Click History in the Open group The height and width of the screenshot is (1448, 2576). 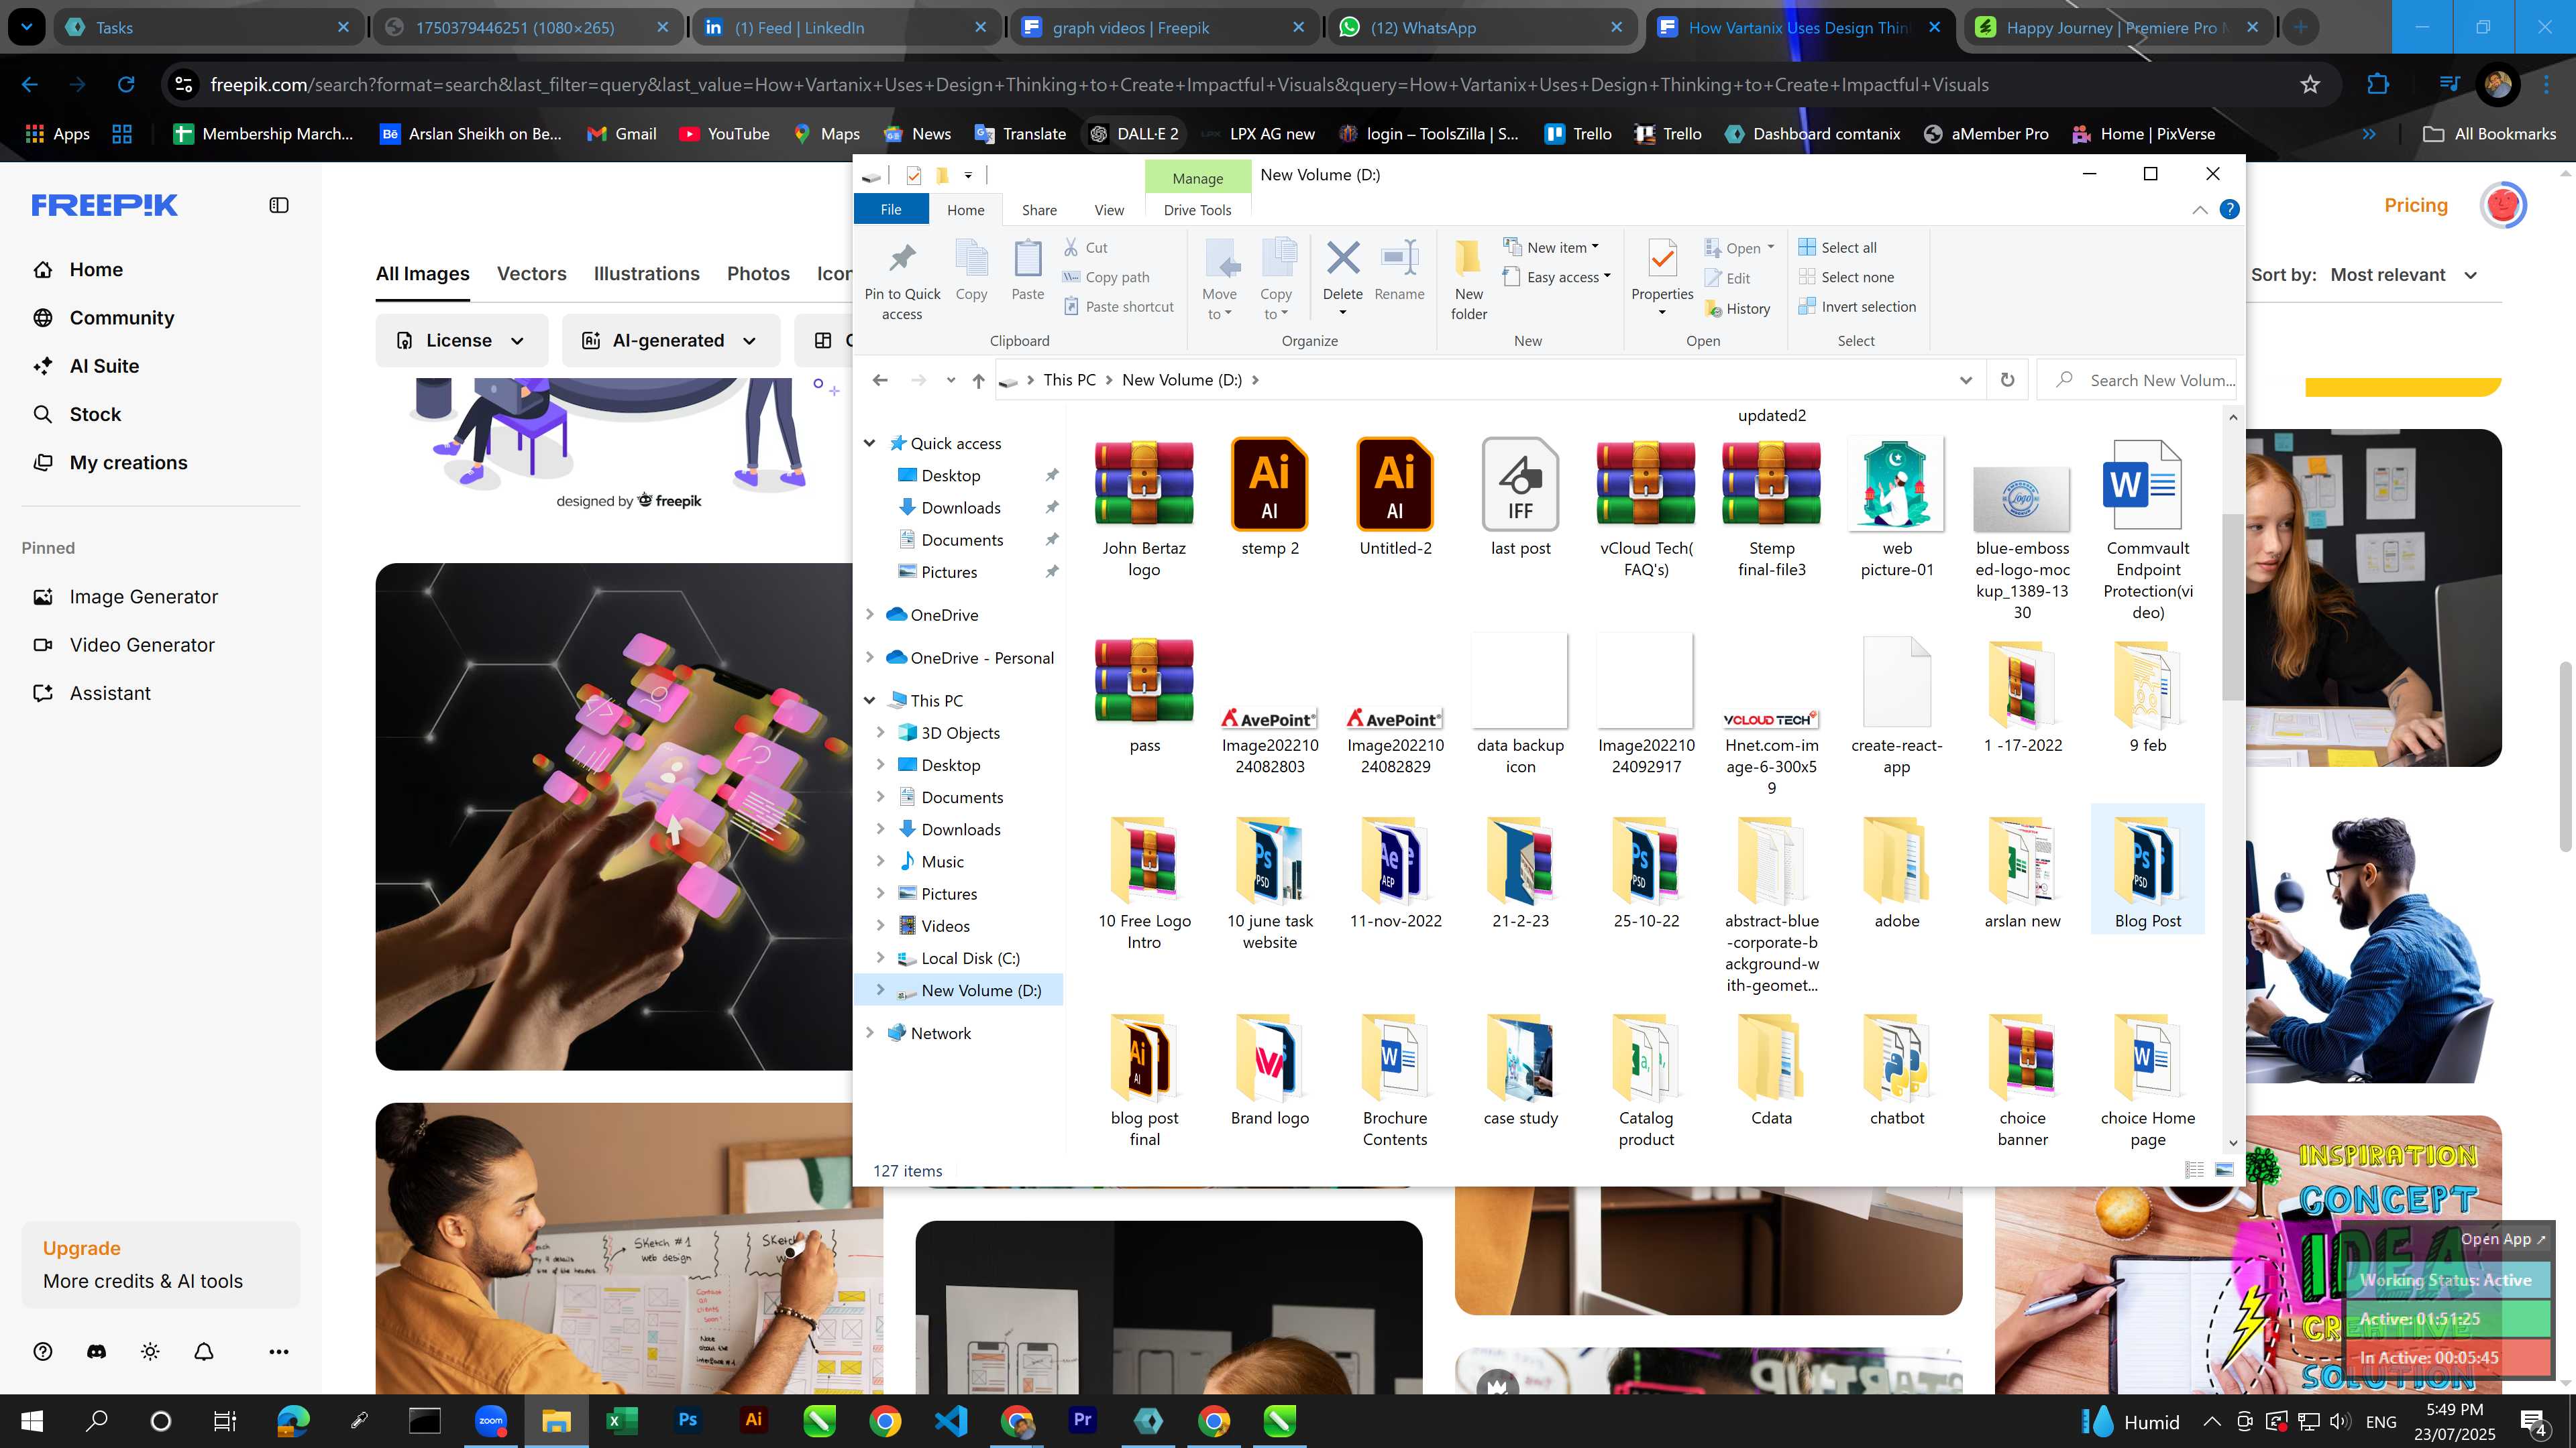(x=1738, y=309)
